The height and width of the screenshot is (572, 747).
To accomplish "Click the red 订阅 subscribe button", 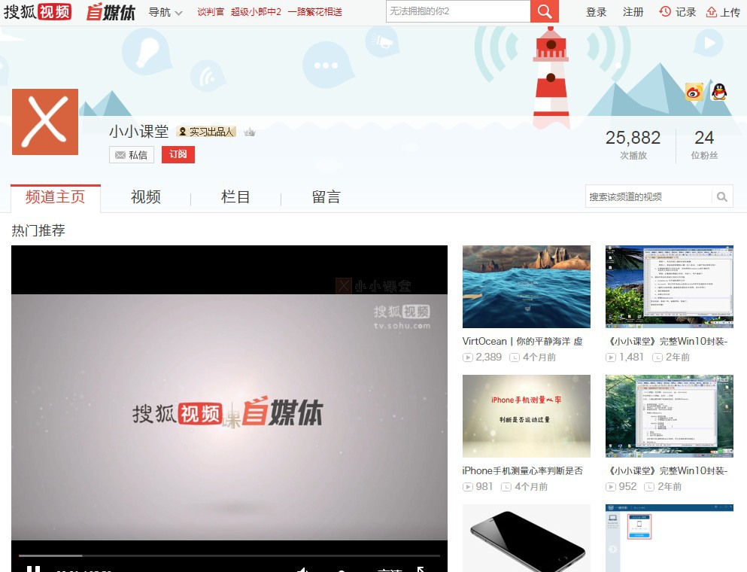I will 178,154.
